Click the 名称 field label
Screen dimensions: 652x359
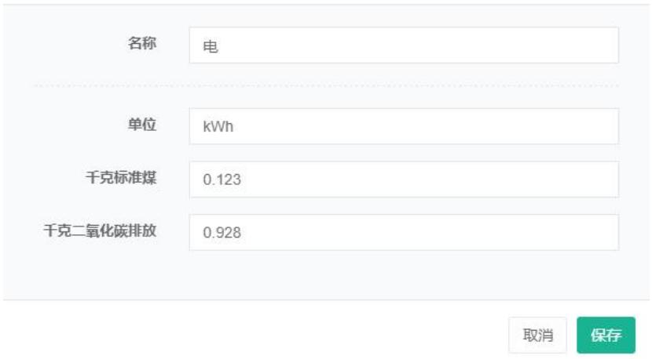(x=145, y=44)
